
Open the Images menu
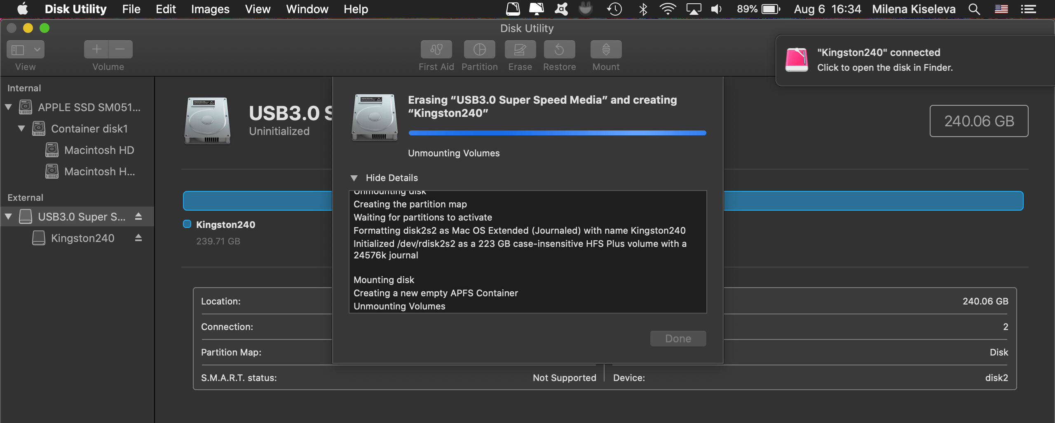210,9
